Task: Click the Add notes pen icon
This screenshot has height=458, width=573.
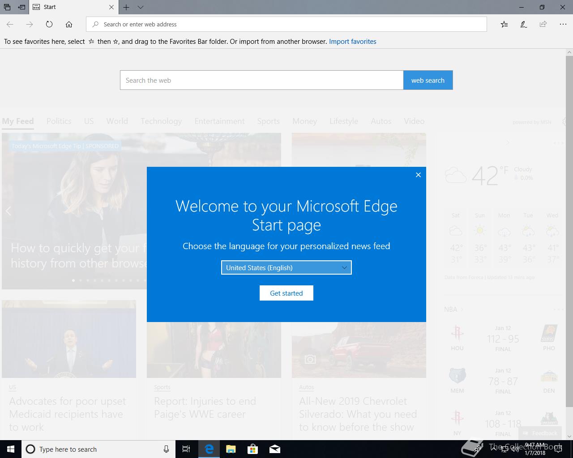Action: (x=523, y=24)
